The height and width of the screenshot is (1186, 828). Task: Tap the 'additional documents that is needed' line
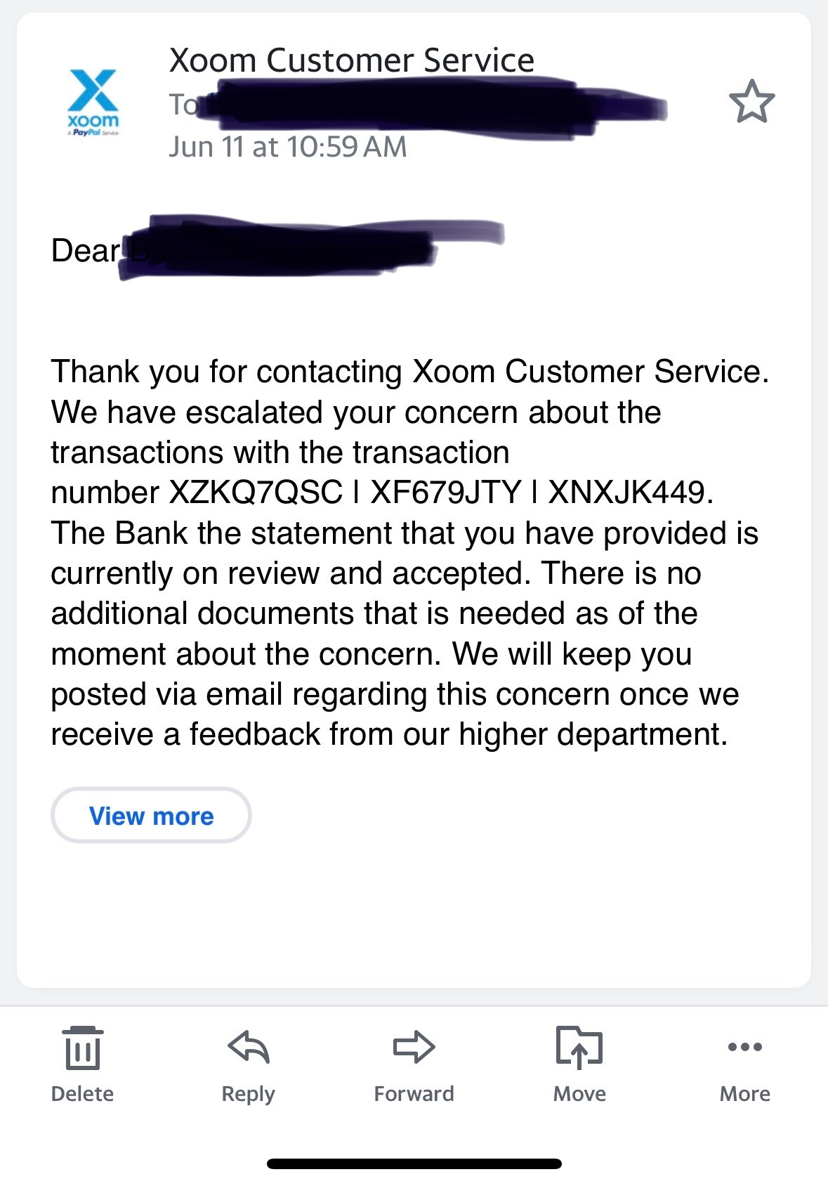tap(374, 613)
